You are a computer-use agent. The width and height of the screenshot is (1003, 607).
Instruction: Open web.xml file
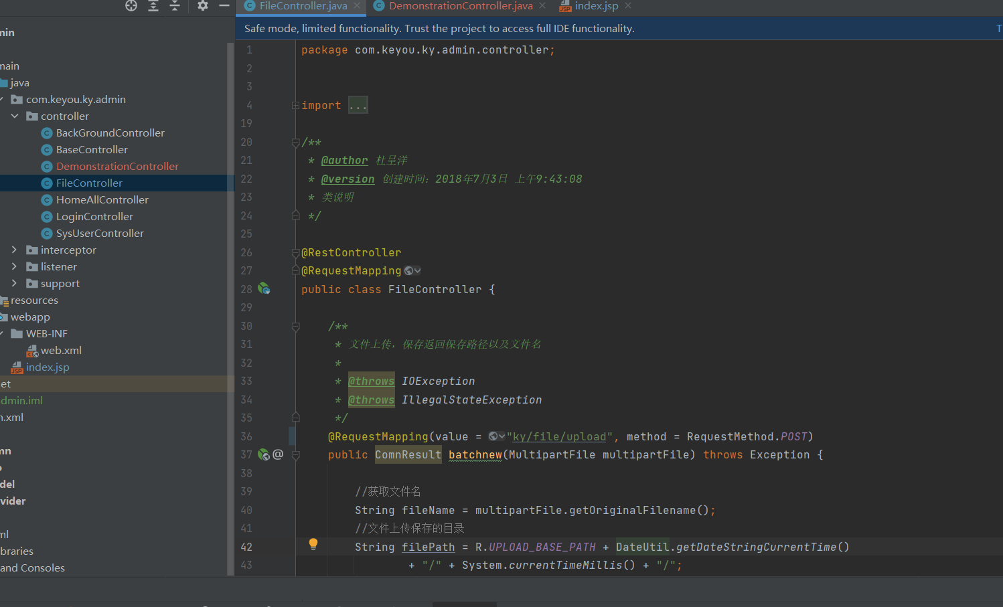61,350
